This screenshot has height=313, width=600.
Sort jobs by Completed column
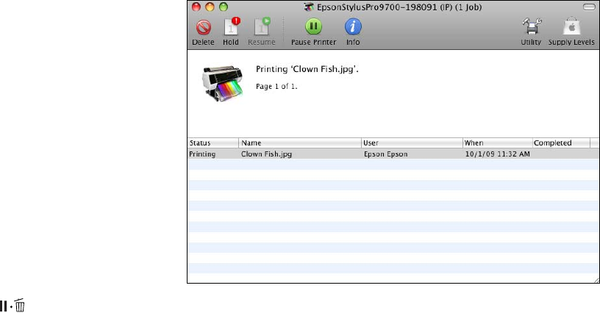561,143
